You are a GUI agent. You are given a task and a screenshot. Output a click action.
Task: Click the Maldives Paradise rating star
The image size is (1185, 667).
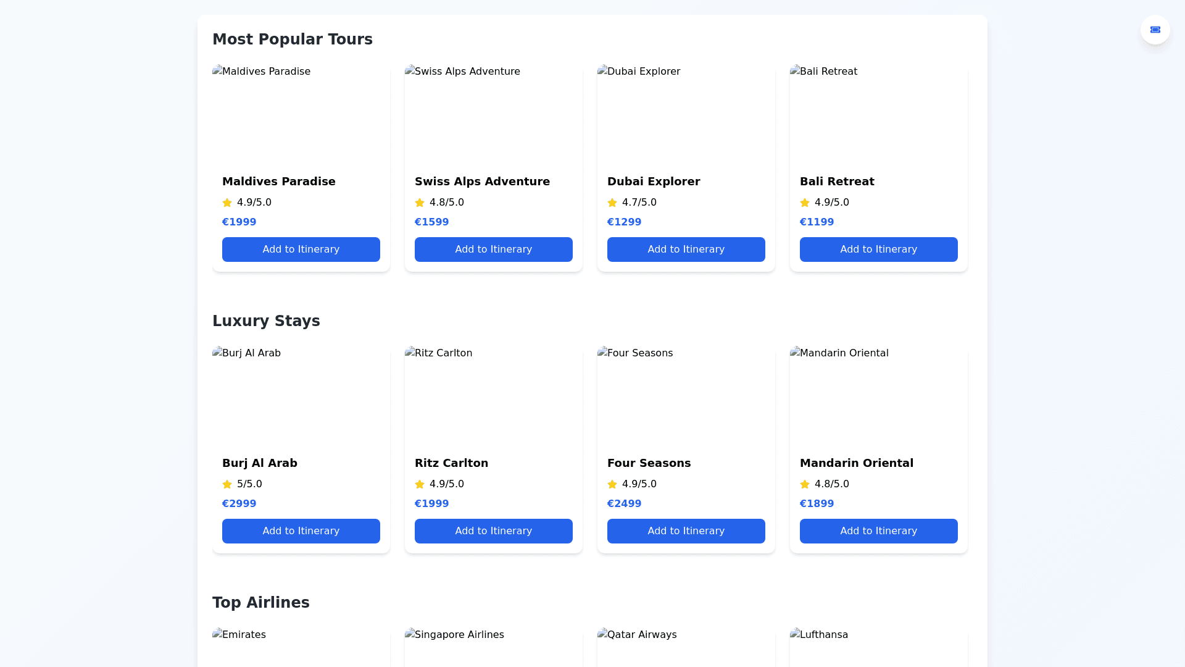(227, 203)
